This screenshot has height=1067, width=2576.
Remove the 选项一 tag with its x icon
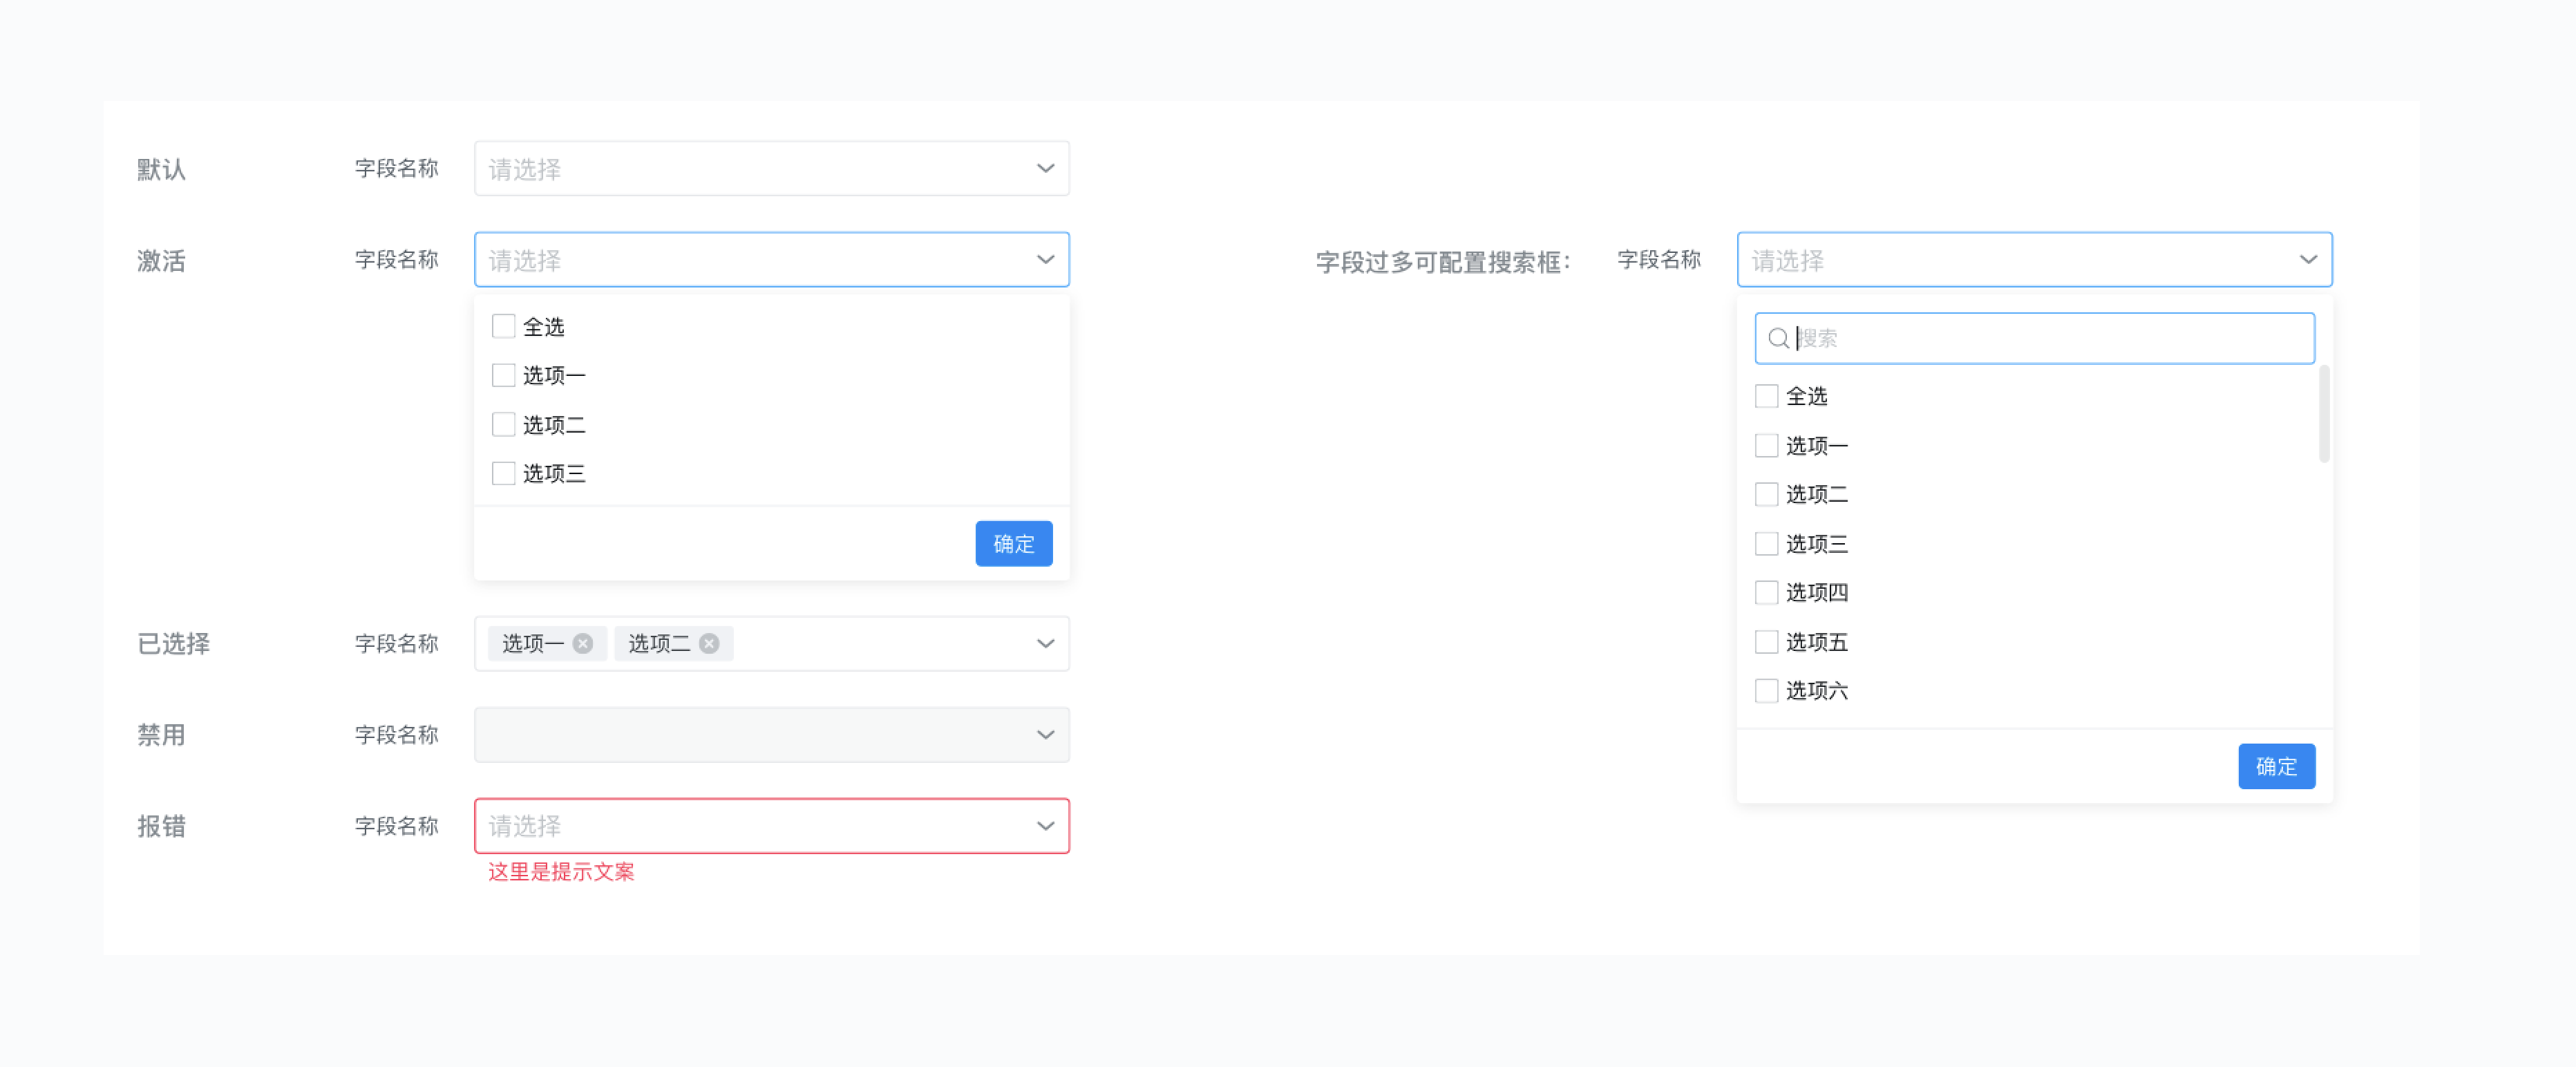583,643
